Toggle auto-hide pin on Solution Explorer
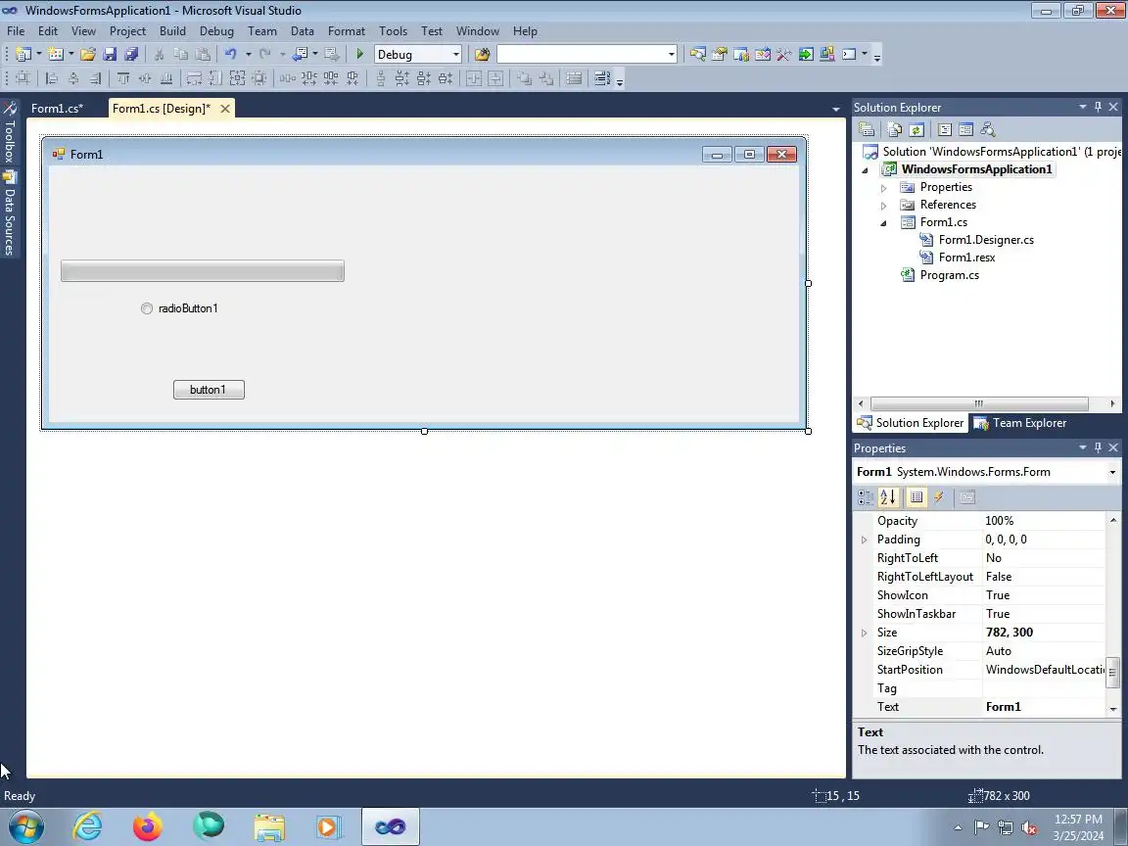 coord(1098,107)
